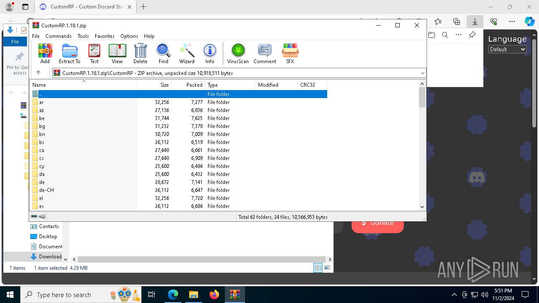Screen dimensions: 539x303
Task: Open the Options menu
Action: pyautogui.click(x=129, y=36)
